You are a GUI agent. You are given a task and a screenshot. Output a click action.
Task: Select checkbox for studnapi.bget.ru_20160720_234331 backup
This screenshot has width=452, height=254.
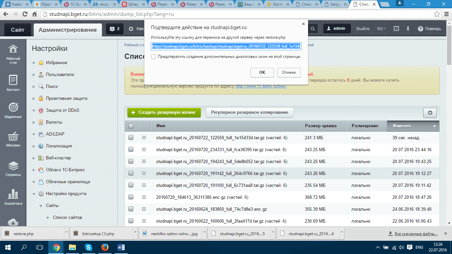[131, 150]
